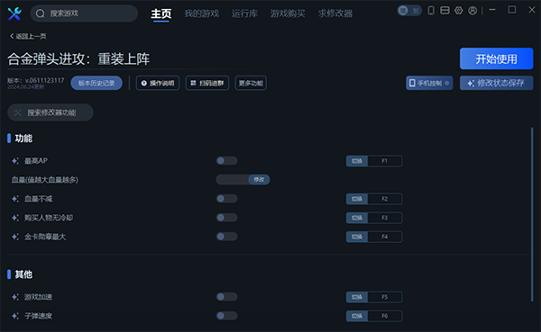Screen dimensions: 541x332
Task: Click the 扫码进群 button
Action: click(x=207, y=83)
